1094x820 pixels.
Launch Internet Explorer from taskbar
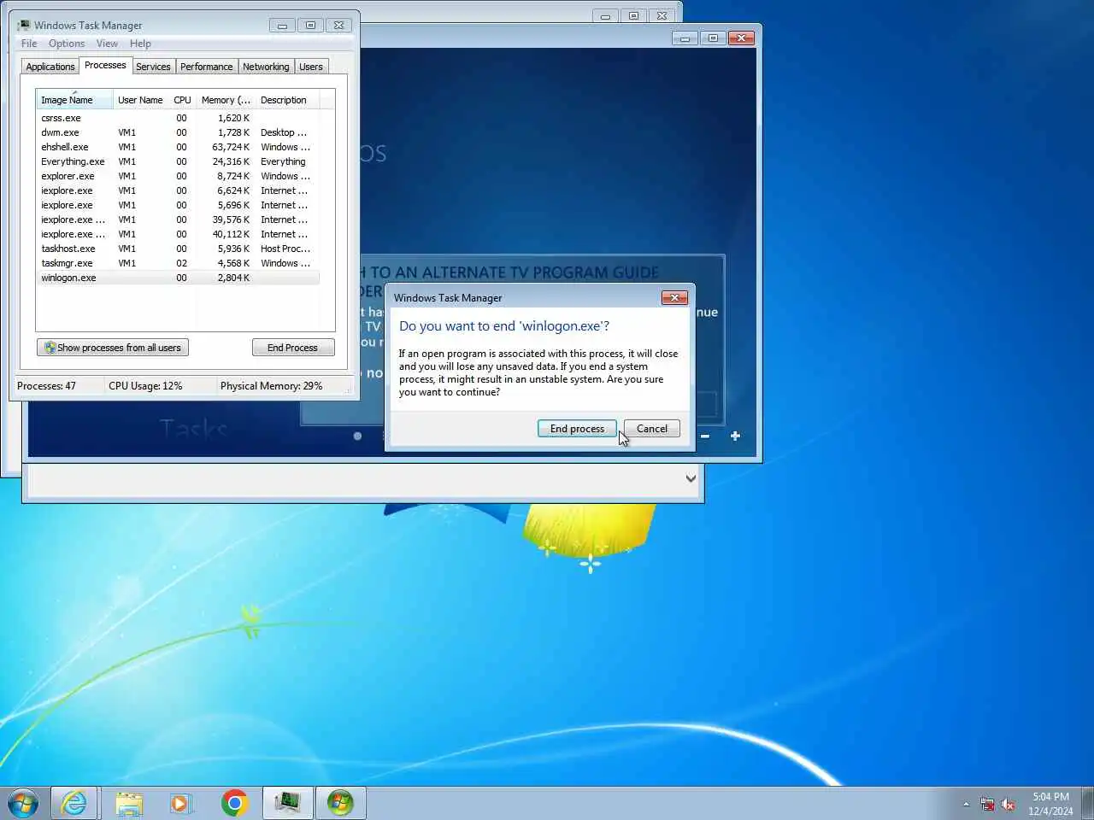[x=74, y=803]
